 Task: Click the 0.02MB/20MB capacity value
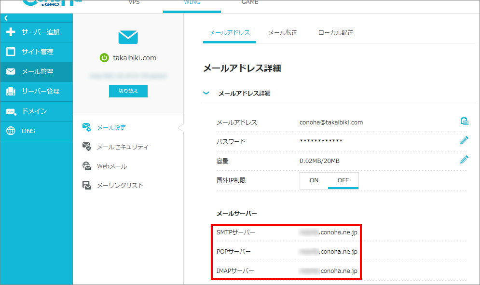(319, 161)
